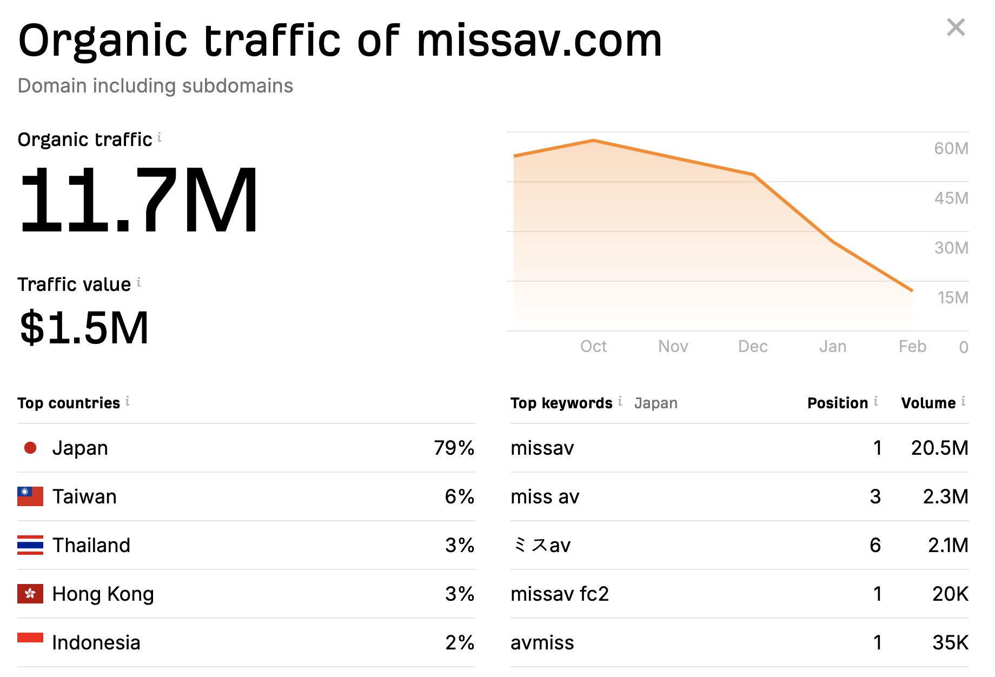
Task: Click info icon next to Position header
Action: tap(875, 401)
